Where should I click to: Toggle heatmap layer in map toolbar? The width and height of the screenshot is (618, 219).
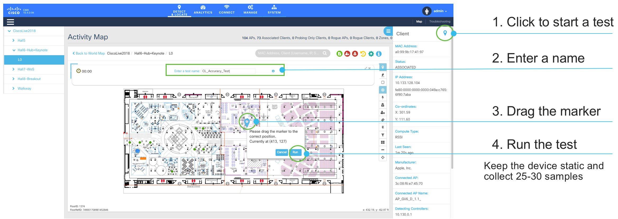tap(383, 75)
